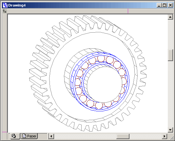The image size is (175, 141).
Task: Minimize the Drawing4 window
Action: pos(159,5)
